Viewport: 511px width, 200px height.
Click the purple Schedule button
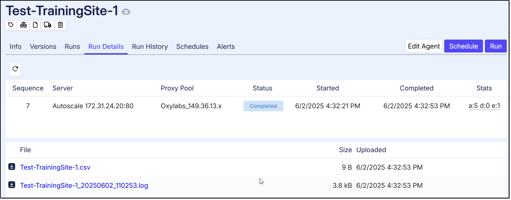point(463,46)
